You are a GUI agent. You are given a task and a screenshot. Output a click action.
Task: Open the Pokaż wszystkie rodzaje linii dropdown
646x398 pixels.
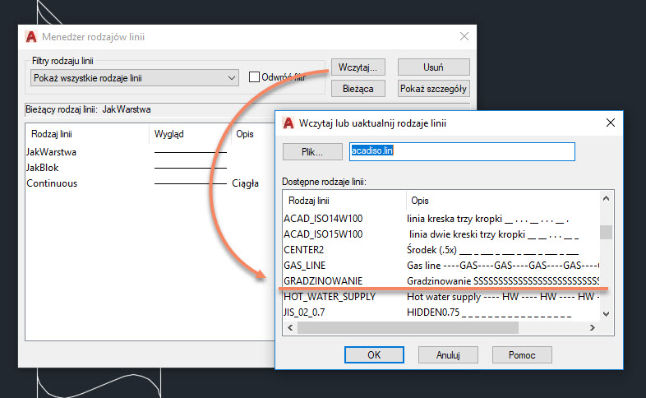(x=135, y=78)
